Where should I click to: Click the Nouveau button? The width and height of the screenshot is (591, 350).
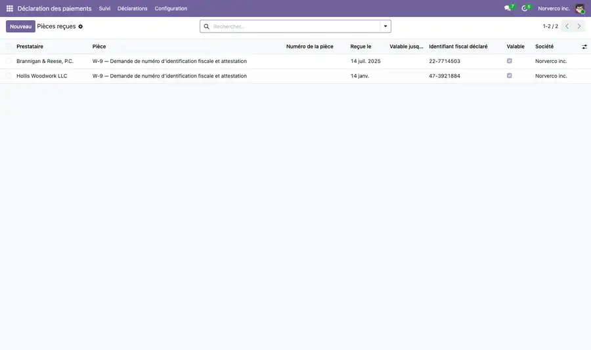[21, 26]
